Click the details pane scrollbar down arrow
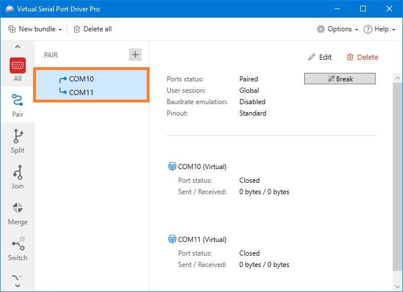This screenshot has width=403, height=292. pyautogui.click(x=398, y=286)
